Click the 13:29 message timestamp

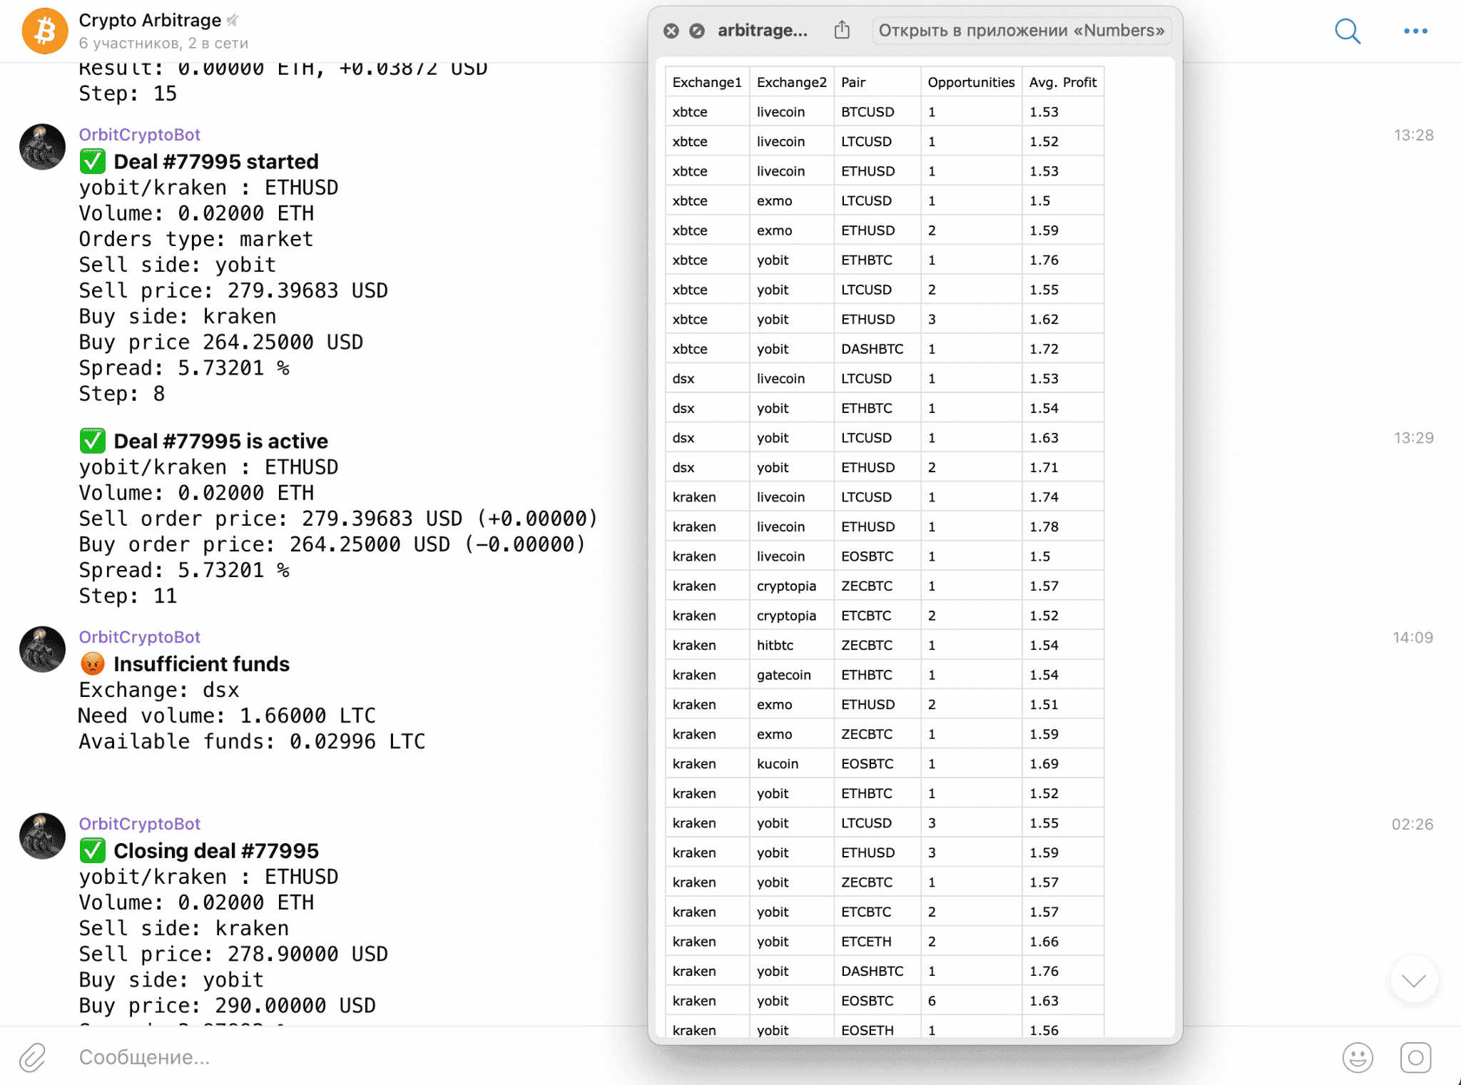(1414, 438)
